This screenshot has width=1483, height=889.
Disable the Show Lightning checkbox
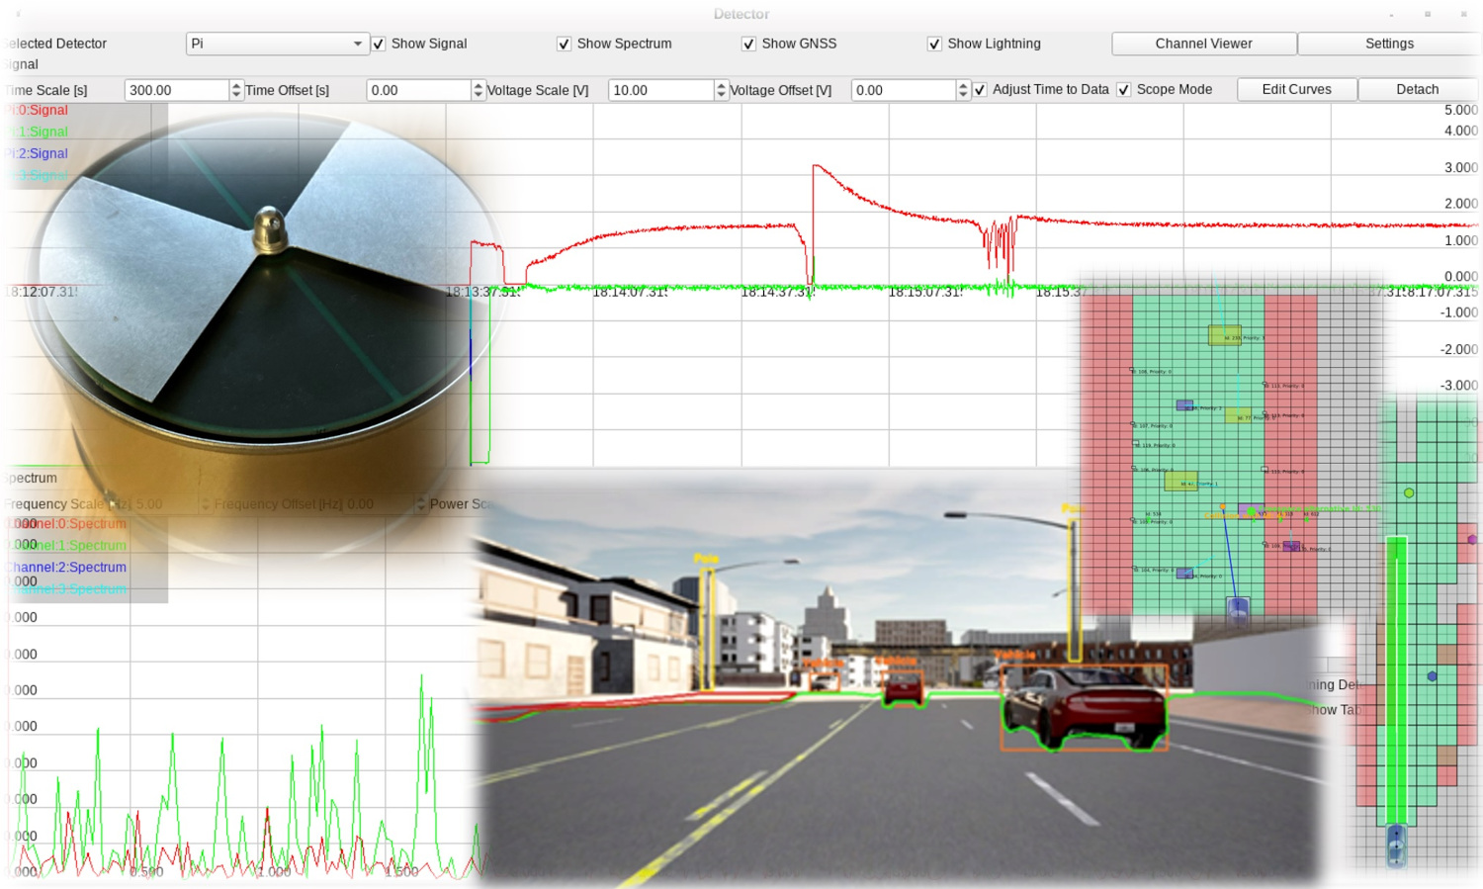934,44
